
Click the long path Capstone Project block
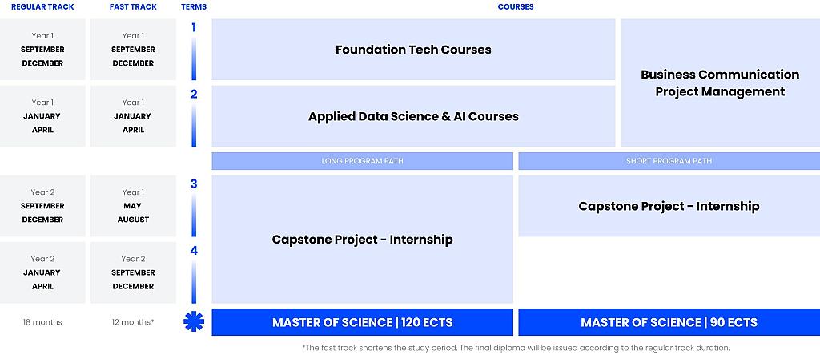(x=362, y=240)
